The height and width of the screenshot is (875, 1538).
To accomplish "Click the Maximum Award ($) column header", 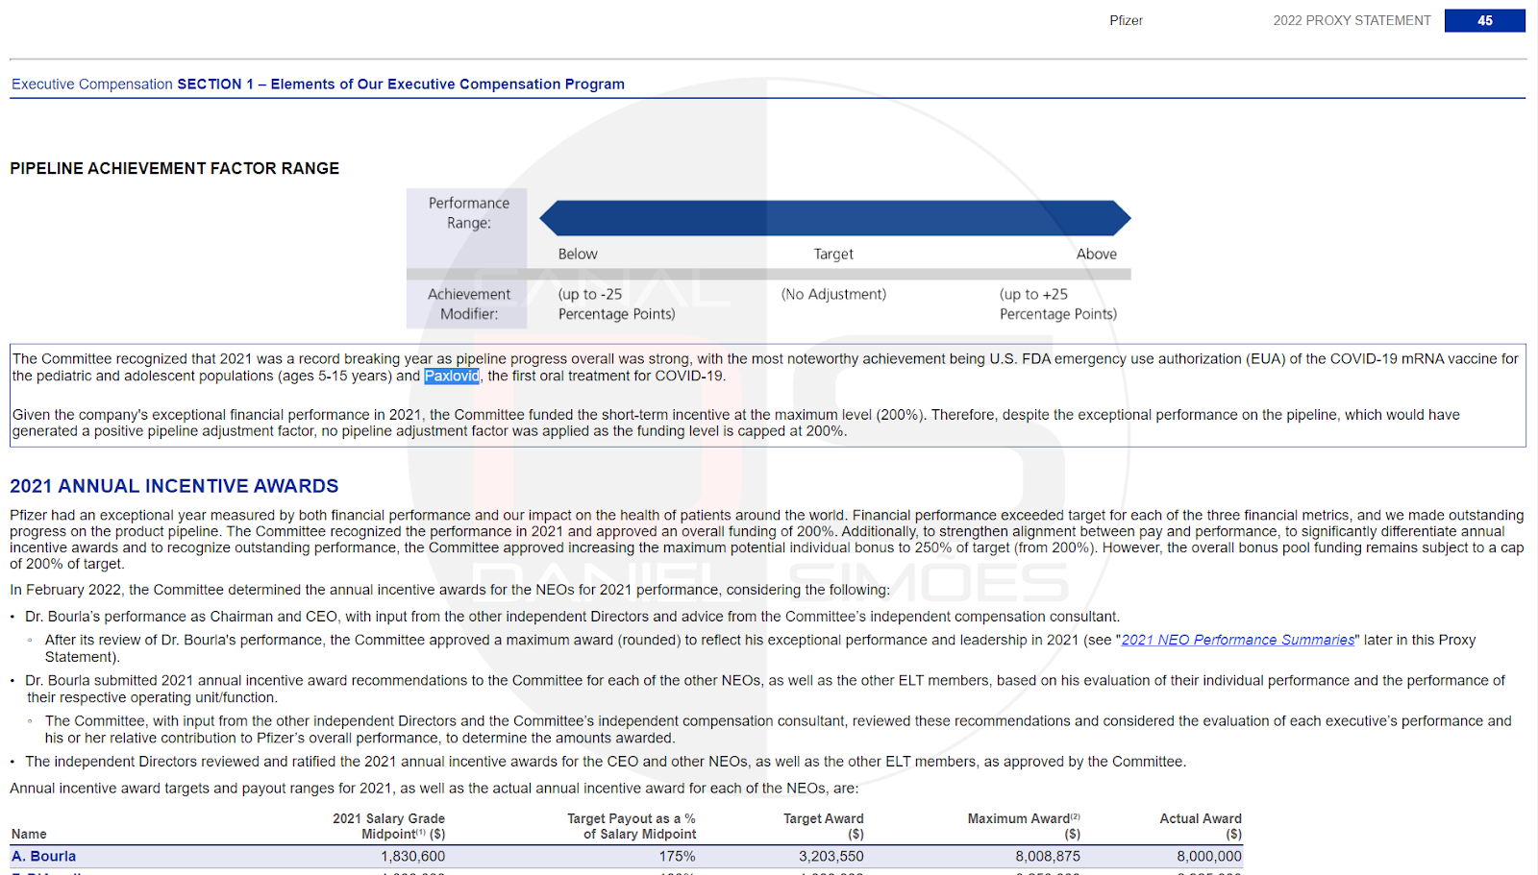I will tap(1024, 826).
